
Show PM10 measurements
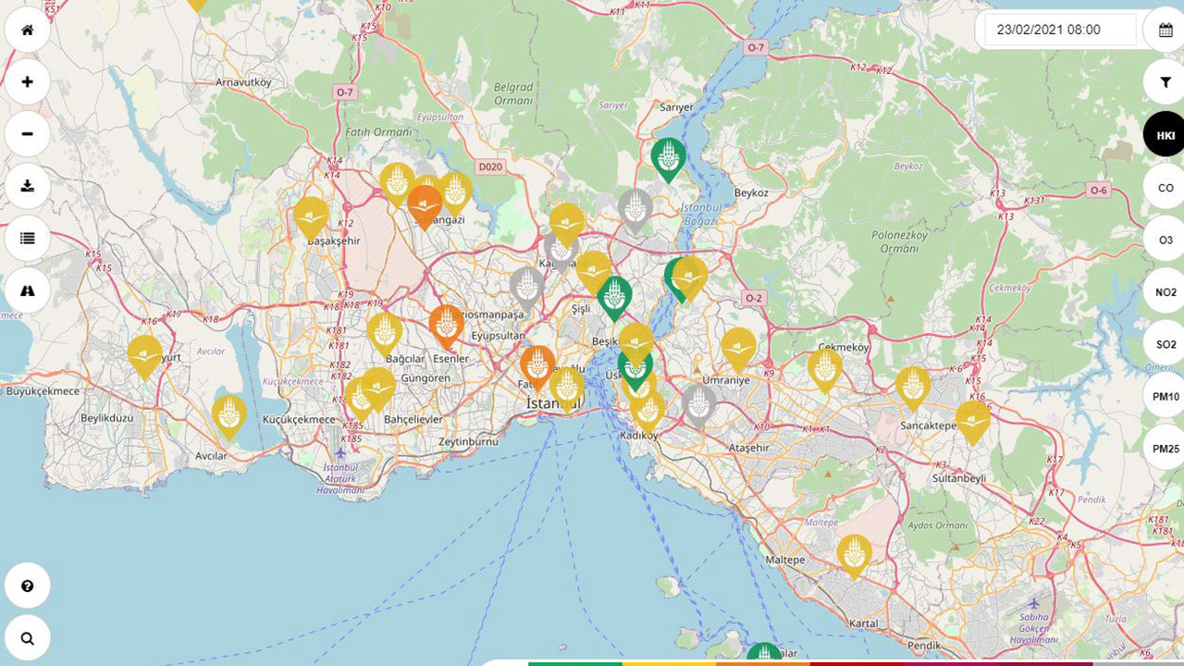coord(1165,397)
